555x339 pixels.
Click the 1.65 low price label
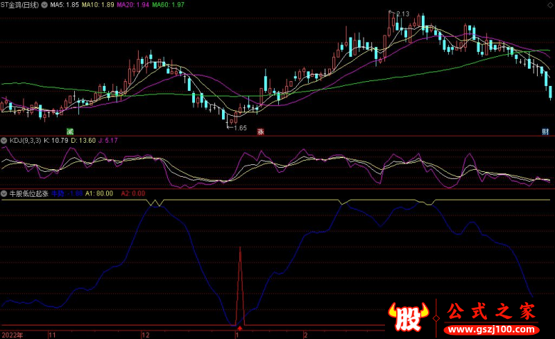tap(240, 128)
